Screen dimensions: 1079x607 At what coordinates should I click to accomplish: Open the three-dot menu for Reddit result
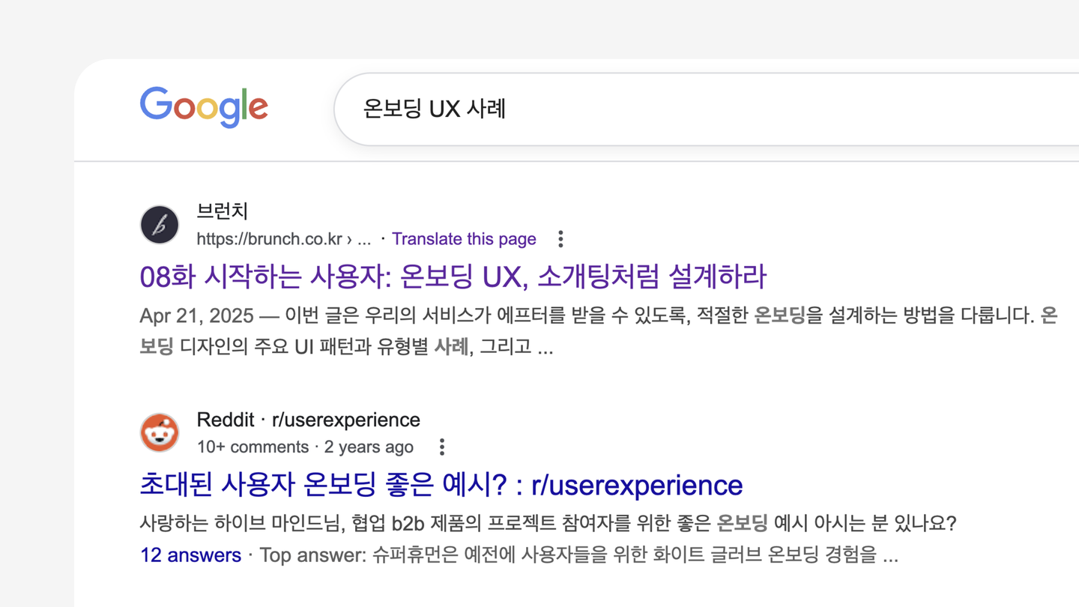[x=442, y=447]
